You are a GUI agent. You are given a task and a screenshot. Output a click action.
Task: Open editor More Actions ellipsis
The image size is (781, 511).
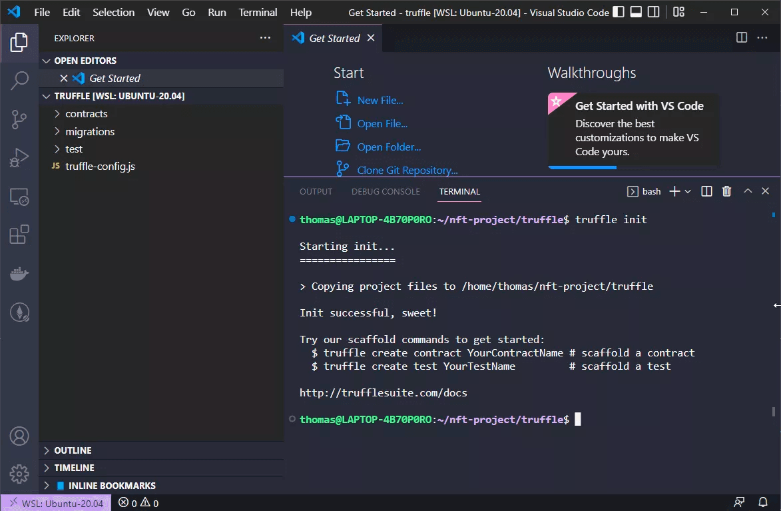[x=762, y=38]
